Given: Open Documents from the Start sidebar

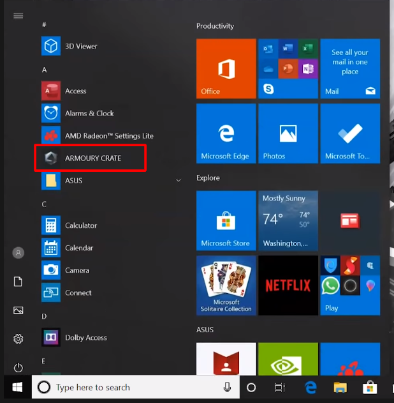Looking at the screenshot, I should [18, 282].
